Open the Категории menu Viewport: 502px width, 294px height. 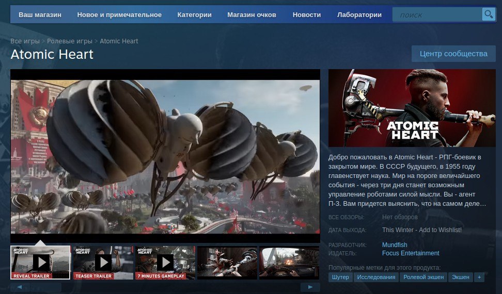click(x=194, y=14)
